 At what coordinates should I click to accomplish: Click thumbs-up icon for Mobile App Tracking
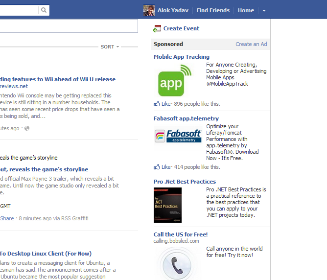[x=157, y=104]
